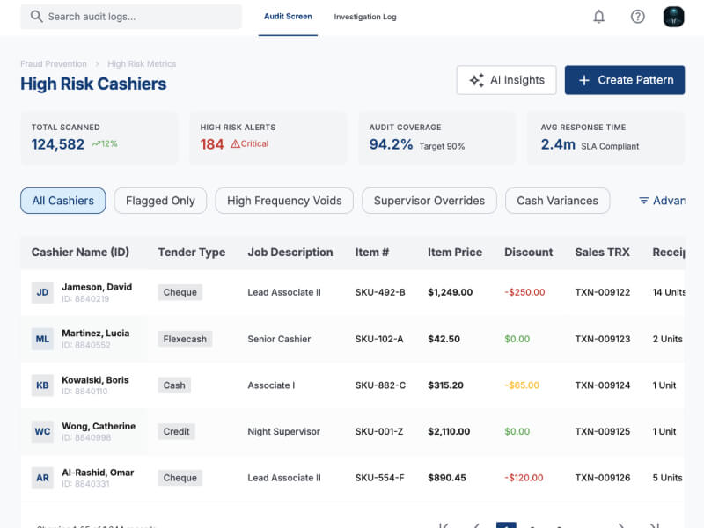The image size is (704, 528).
Task: Click transaction TXN-009125
Action: [x=603, y=431]
